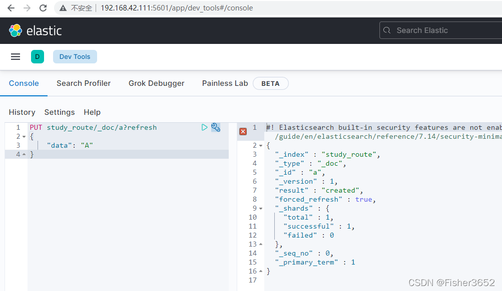Viewport: 502px width, 291px height.
Task: Click the "_id" : "a" response line
Action: [x=300, y=172]
